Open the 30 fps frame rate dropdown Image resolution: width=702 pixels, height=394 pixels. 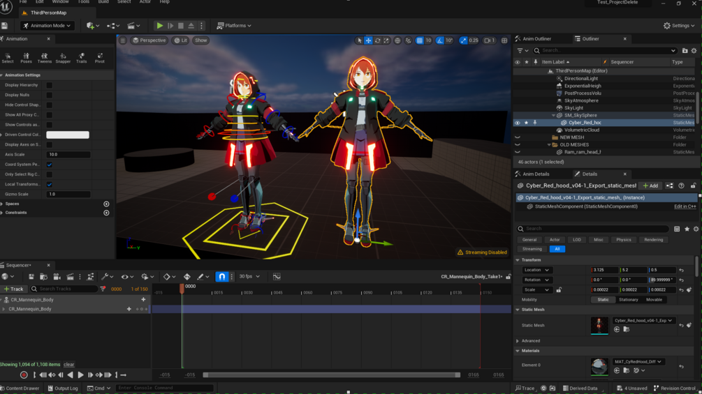coord(249,277)
